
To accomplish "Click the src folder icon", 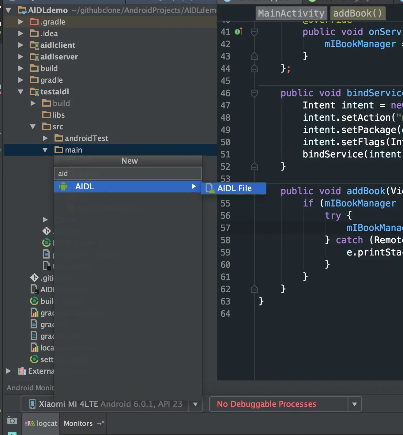I will [47, 127].
